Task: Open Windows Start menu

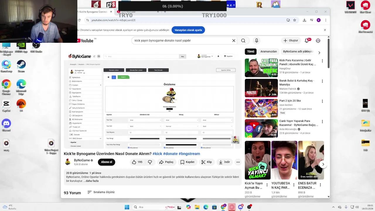Action: [127, 207]
